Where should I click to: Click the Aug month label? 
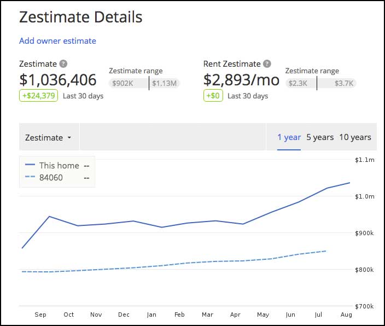tap(346, 315)
